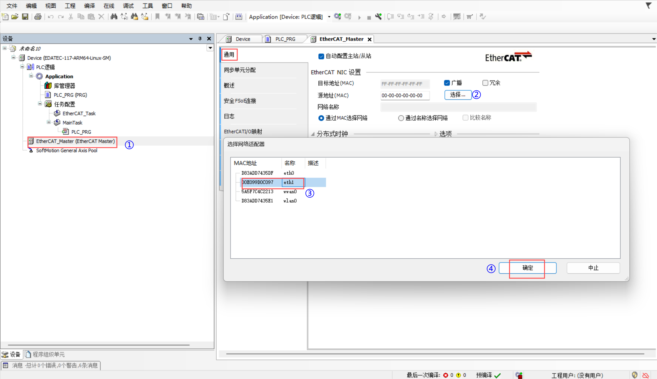Open the 调试 menu
The height and width of the screenshot is (379, 657).
pos(128,6)
